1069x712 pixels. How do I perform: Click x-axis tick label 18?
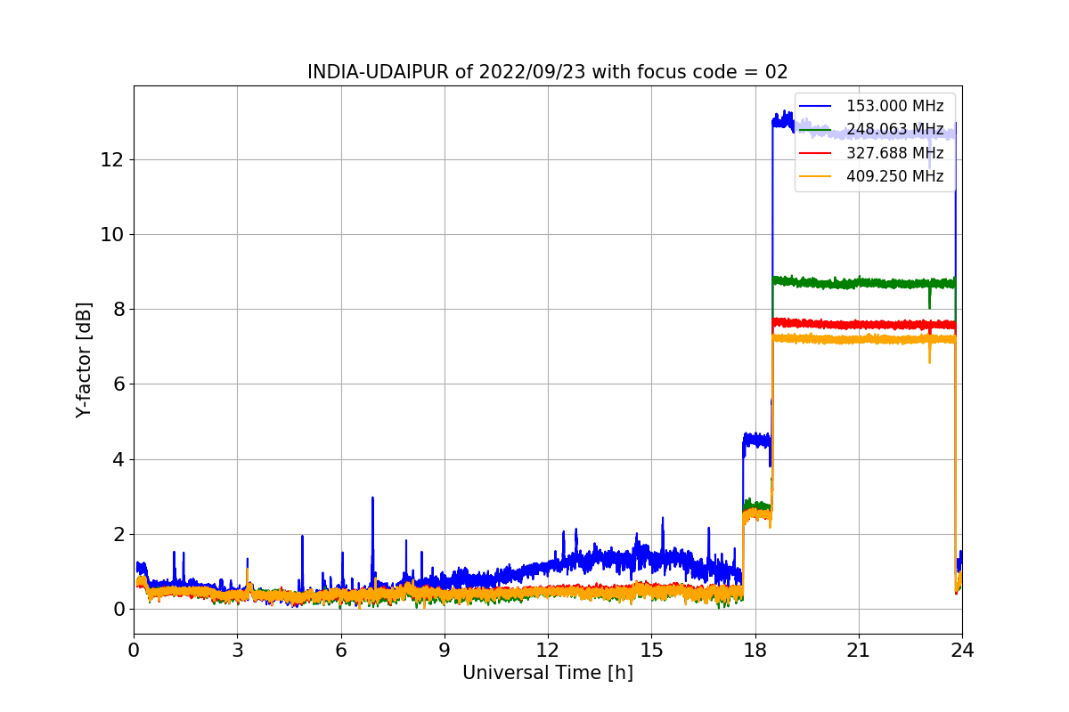coord(755,650)
